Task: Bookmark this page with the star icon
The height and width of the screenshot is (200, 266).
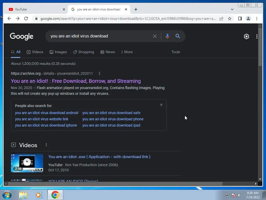Action: (230, 18)
